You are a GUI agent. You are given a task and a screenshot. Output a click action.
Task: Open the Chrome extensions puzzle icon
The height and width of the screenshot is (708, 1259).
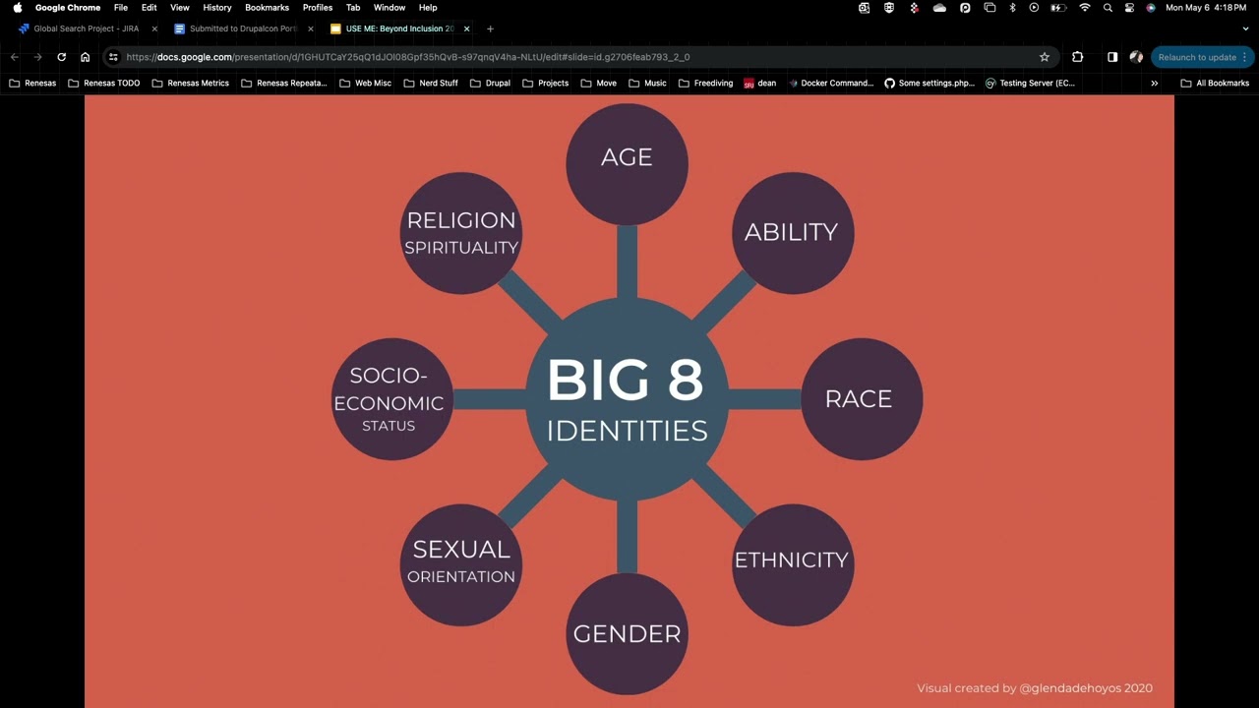[1077, 57]
